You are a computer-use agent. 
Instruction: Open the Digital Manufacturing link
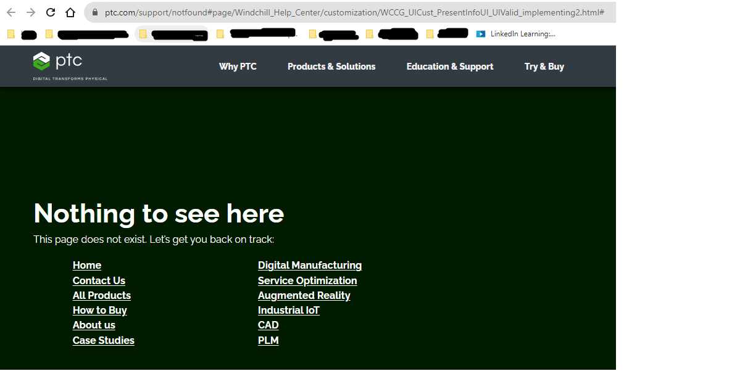pyautogui.click(x=310, y=265)
